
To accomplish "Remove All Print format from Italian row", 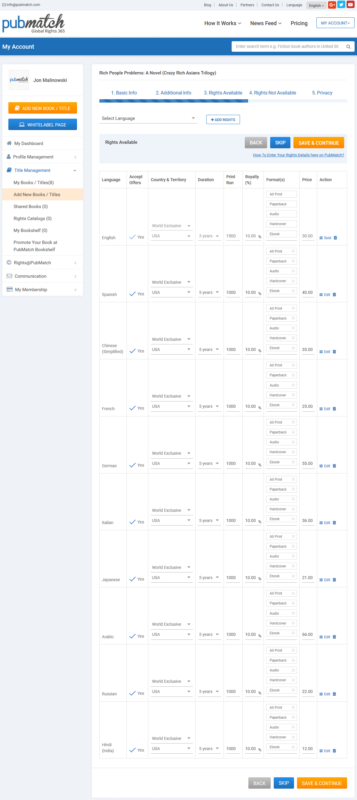I will (293, 479).
